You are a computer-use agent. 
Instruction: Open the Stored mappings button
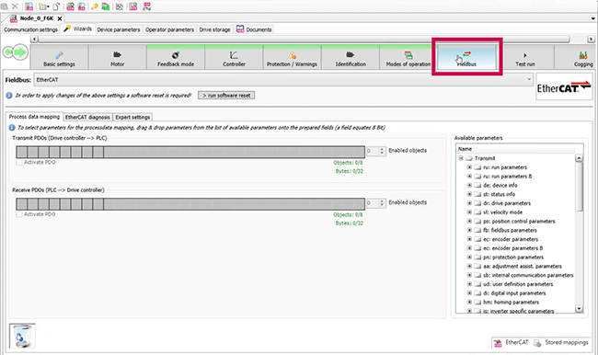coord(561,342)
